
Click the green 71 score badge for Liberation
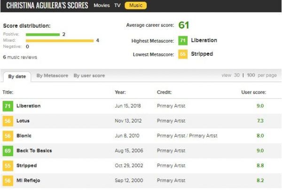(8, 106)
